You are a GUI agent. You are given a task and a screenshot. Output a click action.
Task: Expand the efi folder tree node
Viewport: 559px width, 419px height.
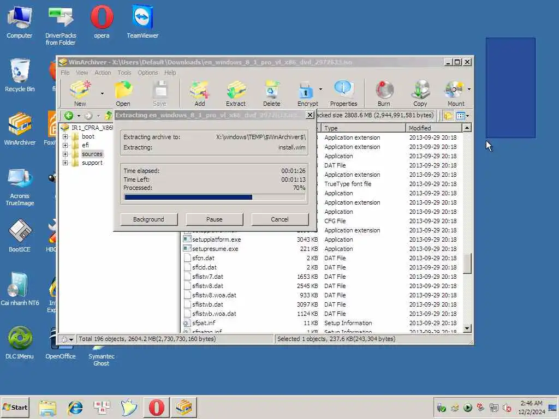(65, 145)
